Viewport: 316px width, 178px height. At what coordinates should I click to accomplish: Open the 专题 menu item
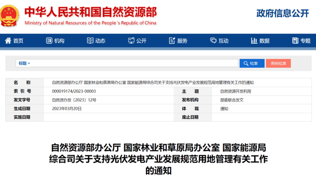coord(301,41)
